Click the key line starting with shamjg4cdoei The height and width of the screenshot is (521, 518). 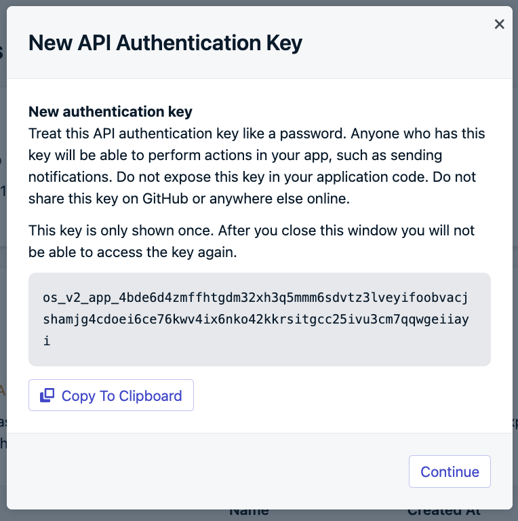coord(256,320)
